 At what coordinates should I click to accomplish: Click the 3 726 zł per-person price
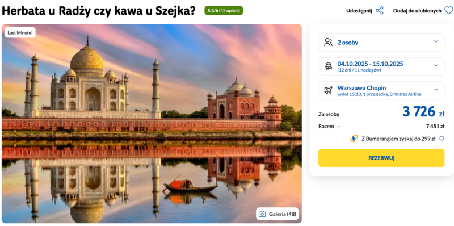coord(423,112)
